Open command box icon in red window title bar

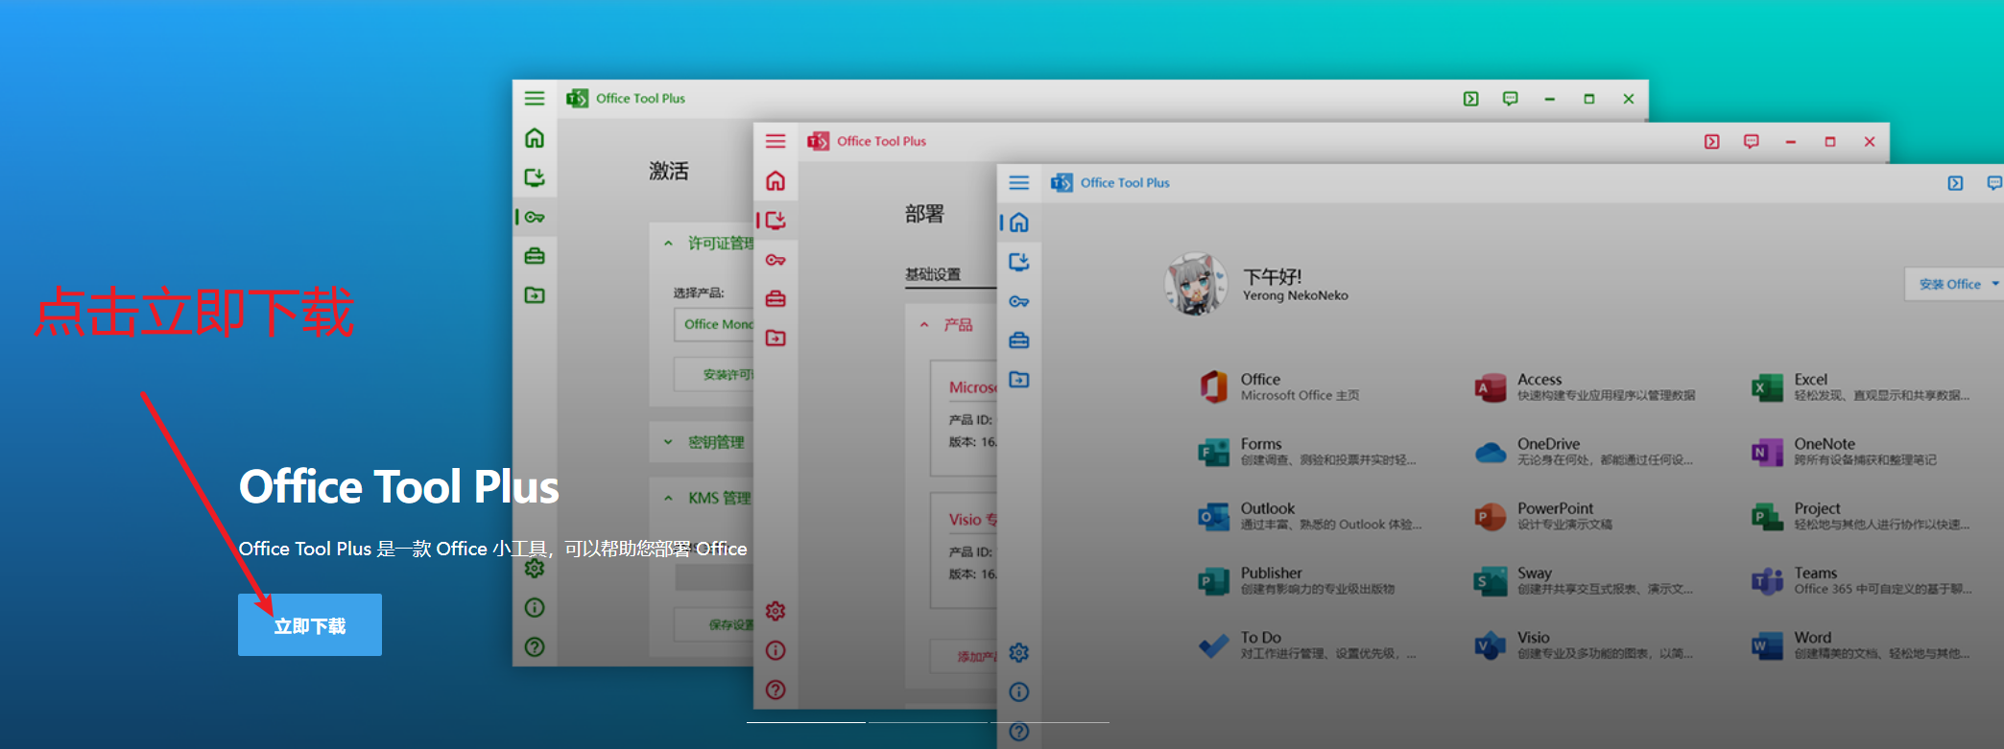[x=1711, y=141]
